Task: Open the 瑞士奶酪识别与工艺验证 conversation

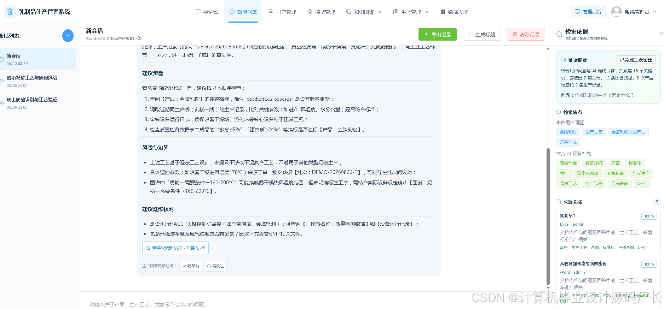Action: click(x=37, y=103)
